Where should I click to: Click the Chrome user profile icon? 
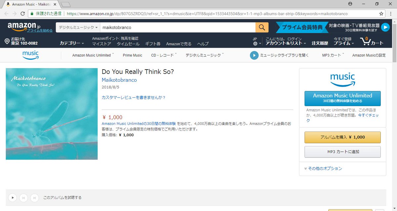tap(350, 4)
